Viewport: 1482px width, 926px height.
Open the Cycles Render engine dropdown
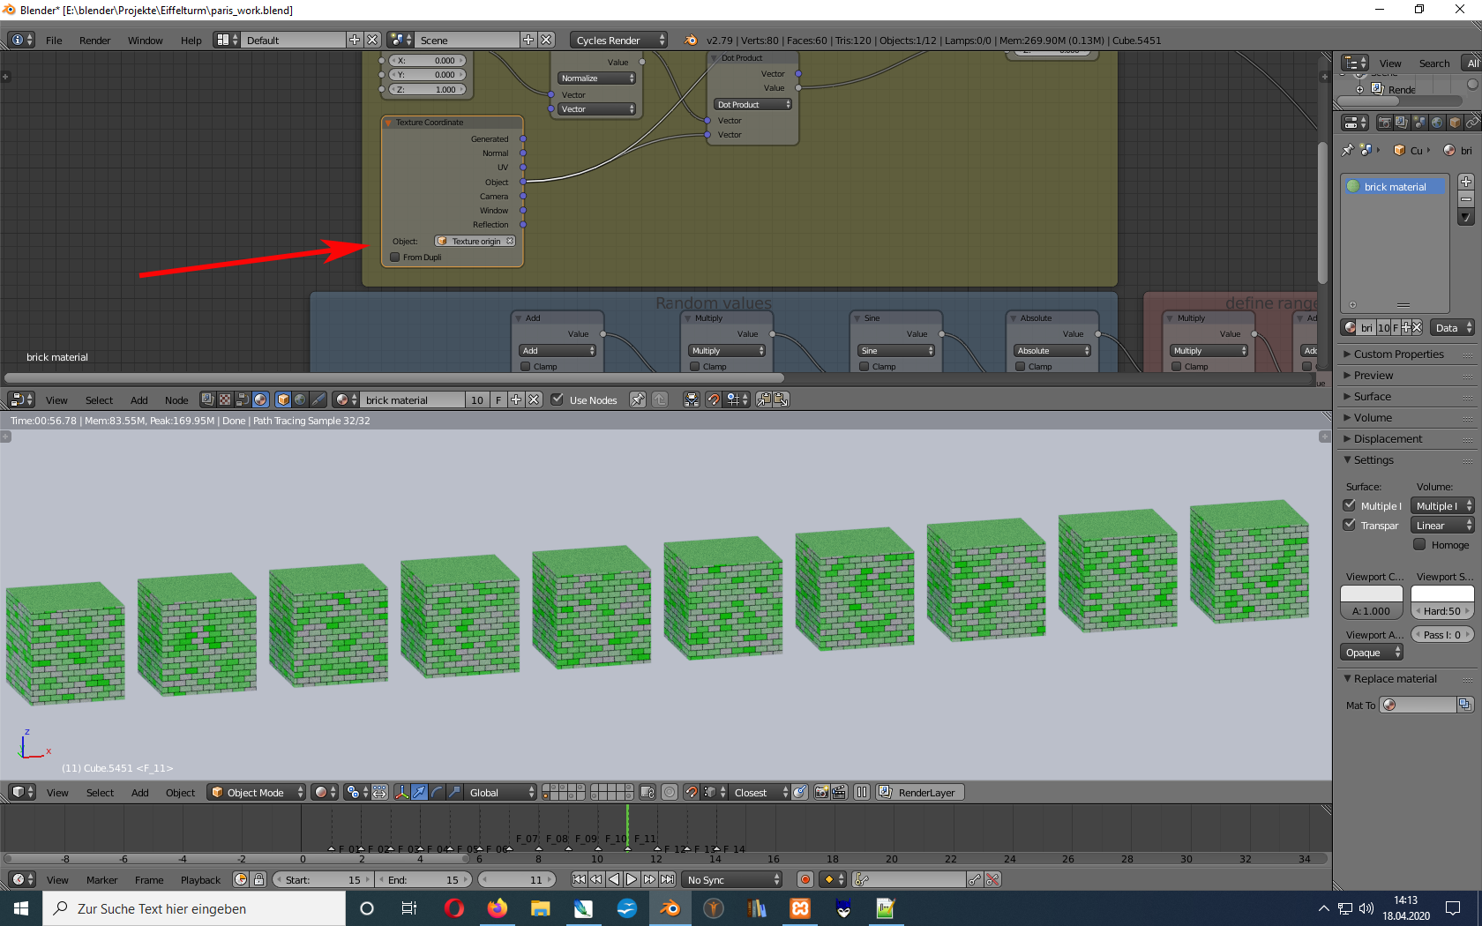(x=619, y=41)
